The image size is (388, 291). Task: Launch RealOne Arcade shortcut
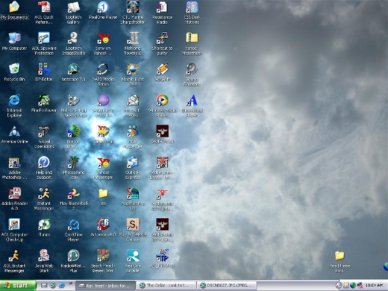[x=133, y=256]
